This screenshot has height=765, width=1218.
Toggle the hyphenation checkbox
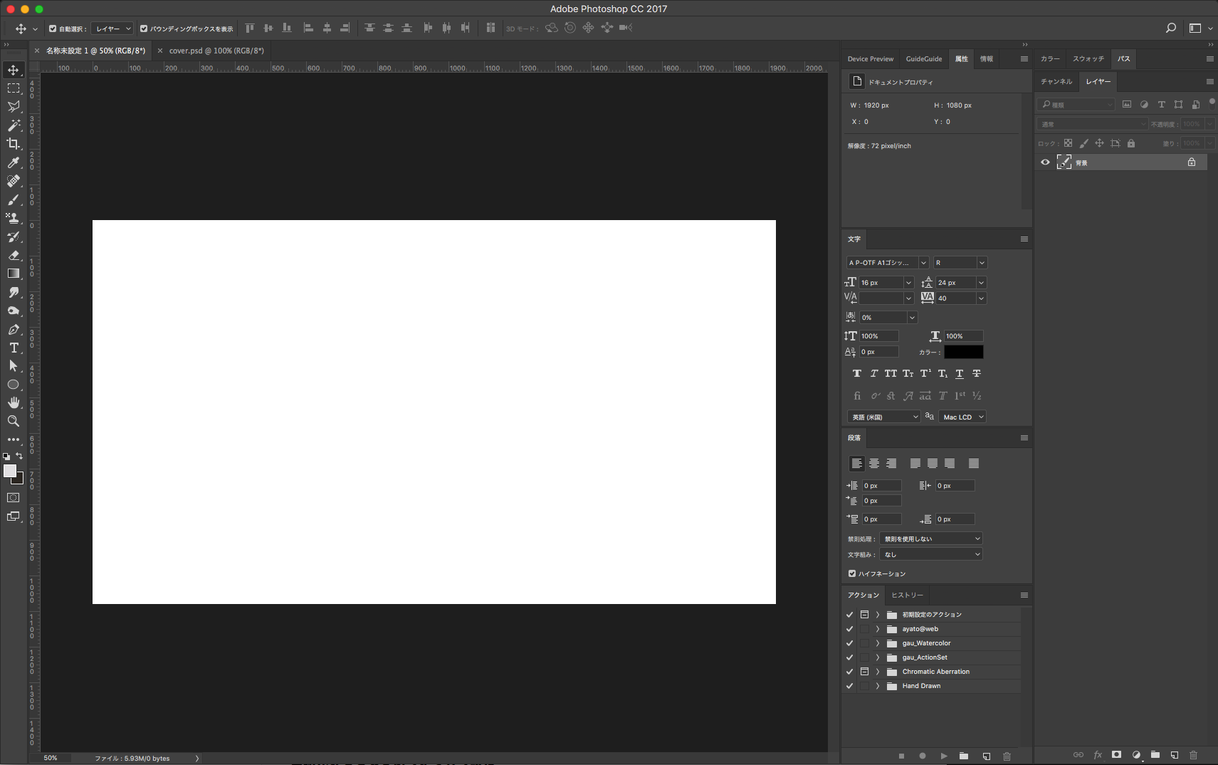(x=852, y=573)
